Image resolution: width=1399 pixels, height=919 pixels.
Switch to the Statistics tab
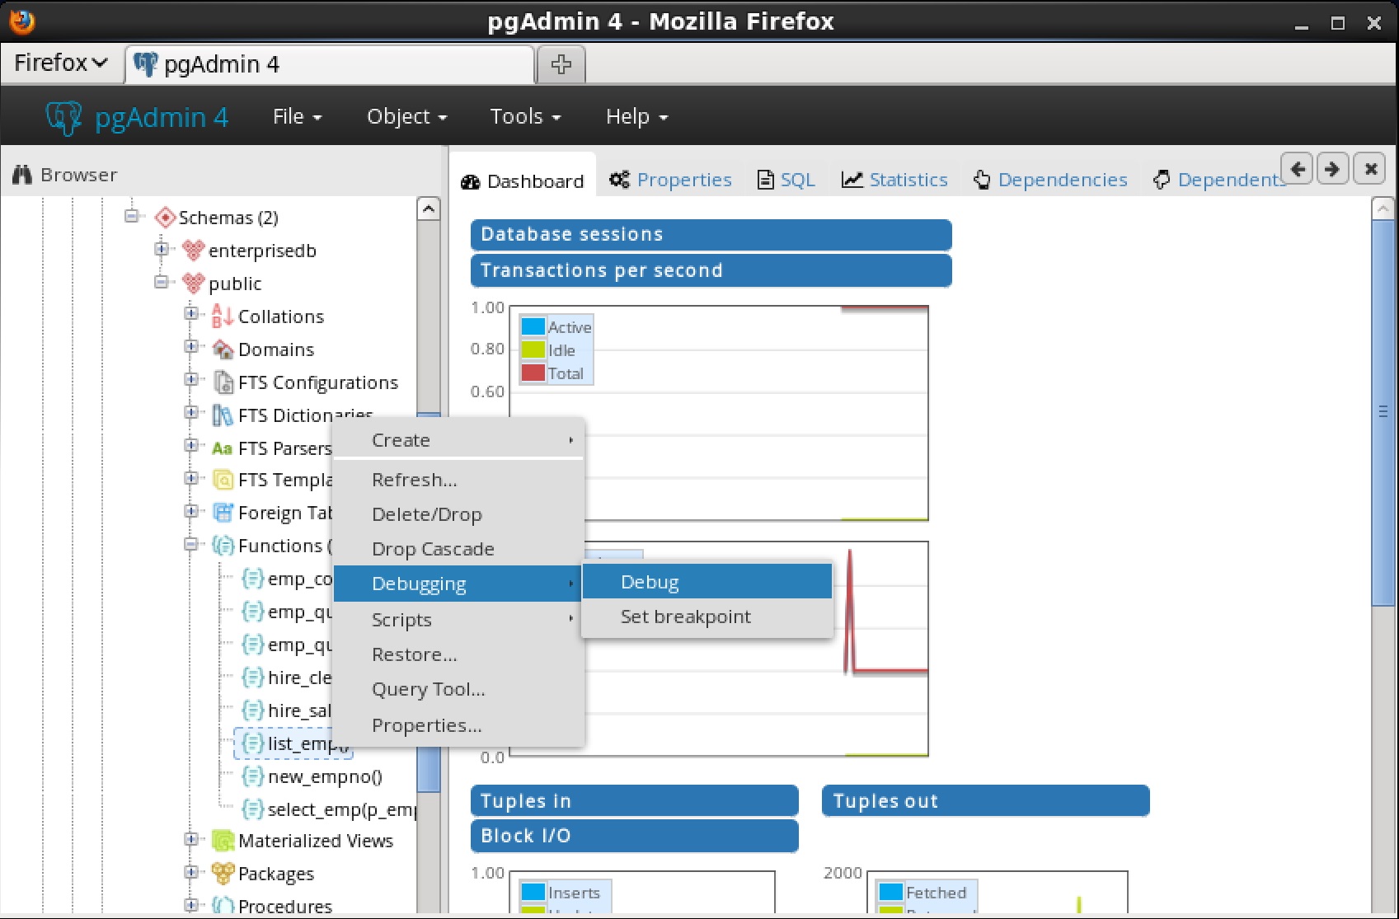895,180
